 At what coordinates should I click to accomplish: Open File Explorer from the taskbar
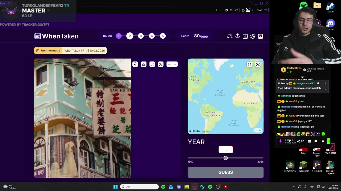tap(186, 187)
